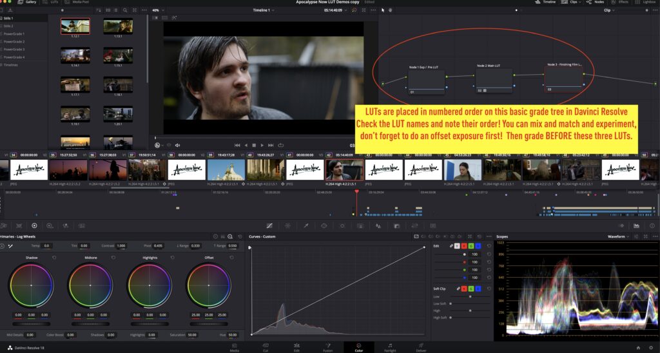The height and width of the screenshot is (353, 660).
Task: Open the Curves palette
Action: pyautogui.click(x=269, y=226)
